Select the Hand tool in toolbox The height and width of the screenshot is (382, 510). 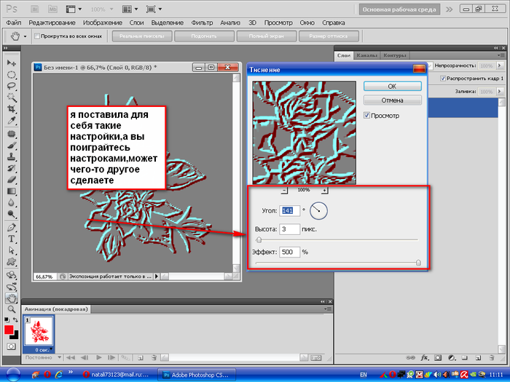click(12, 298)
